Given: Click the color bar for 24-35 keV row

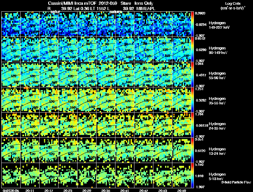Looking at the screenshot, I should coord(192,125).
